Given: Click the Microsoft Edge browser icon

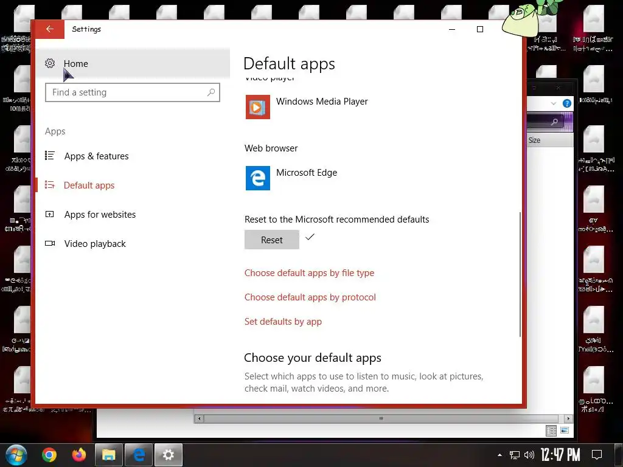Looking at the screenshot, I should pyautogui.click(x=257, y=178).
